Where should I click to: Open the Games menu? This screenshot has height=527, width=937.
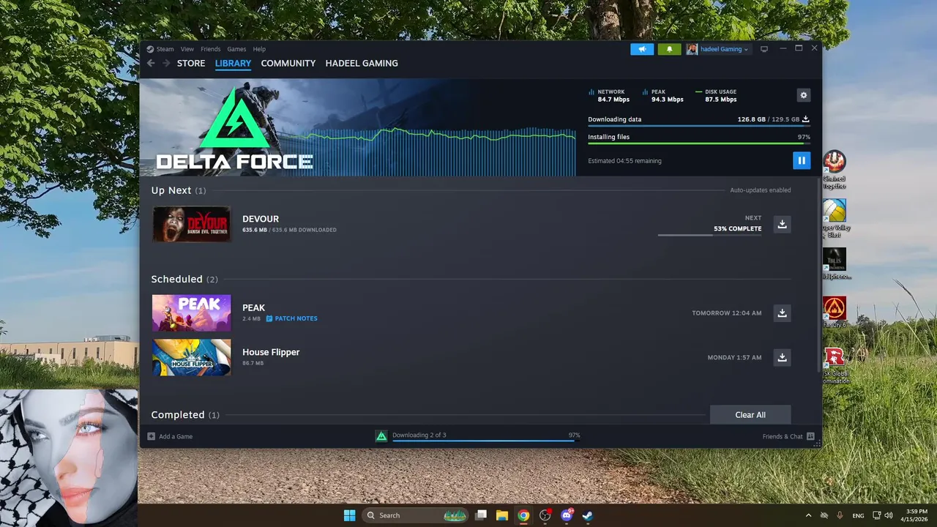236,49
